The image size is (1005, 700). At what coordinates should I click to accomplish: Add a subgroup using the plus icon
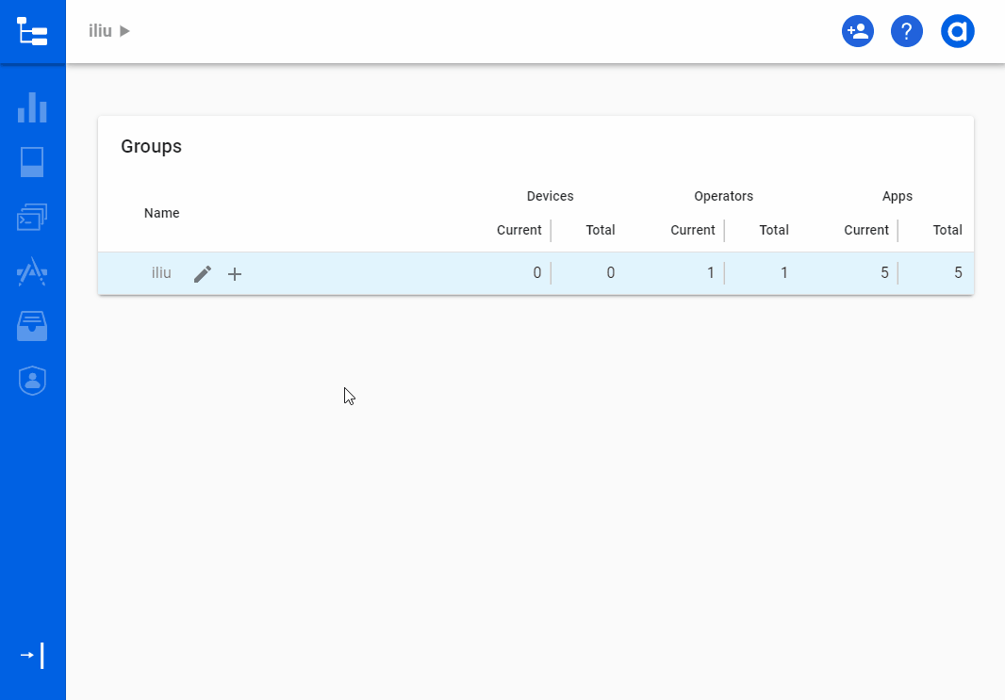[x=234, y=273]
